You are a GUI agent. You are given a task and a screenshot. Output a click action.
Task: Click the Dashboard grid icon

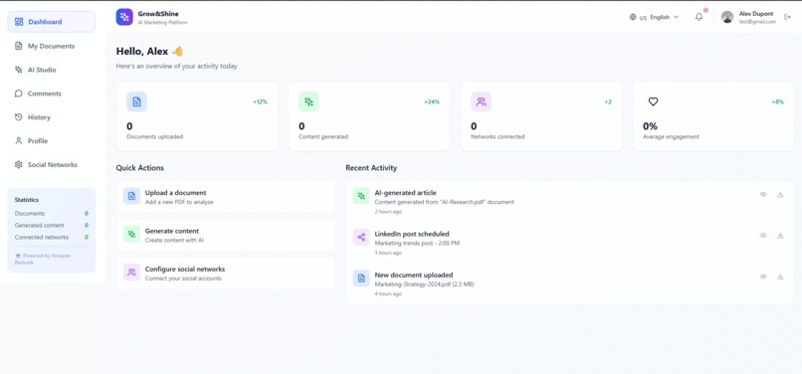coord(19,22)
